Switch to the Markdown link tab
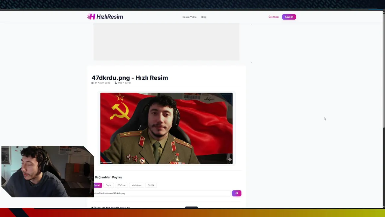Viewport: 385px width, 217px height. pos(137,185)
